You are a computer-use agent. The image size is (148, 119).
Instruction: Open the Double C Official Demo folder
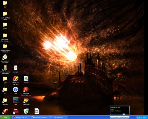point(5,14)
